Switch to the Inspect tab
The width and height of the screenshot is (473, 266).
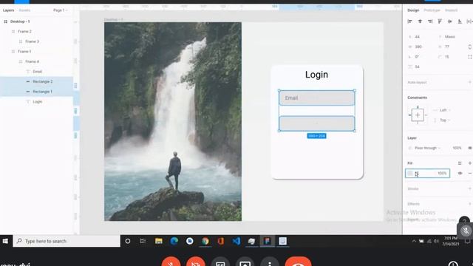[451, 10]
